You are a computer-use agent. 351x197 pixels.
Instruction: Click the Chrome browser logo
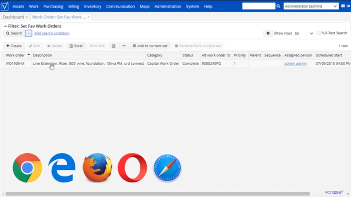[x=27, y=168]
